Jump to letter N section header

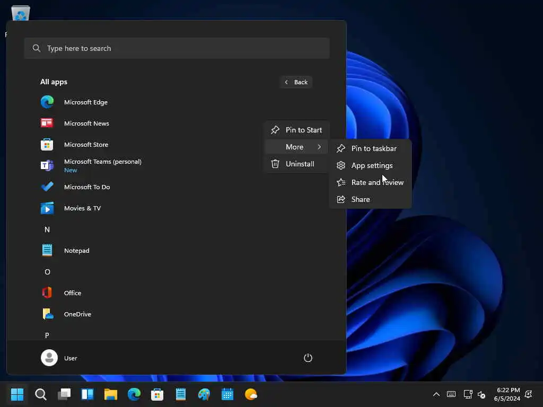coord(47,229)
